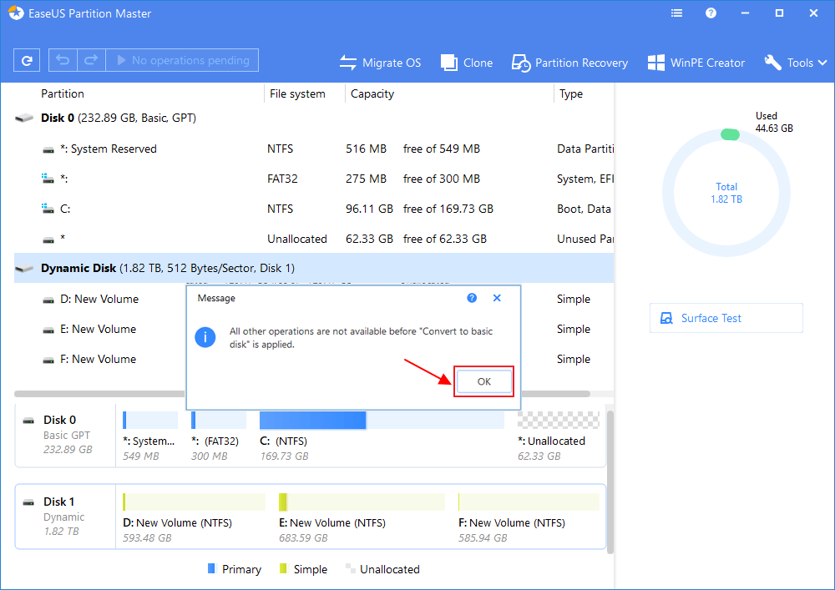Click the help icon in Message dialog
835x590 pixels.
(x=472, y=298)
